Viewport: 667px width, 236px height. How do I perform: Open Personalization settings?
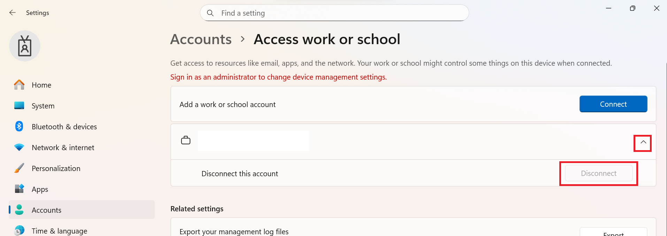[x=82, y=168]
